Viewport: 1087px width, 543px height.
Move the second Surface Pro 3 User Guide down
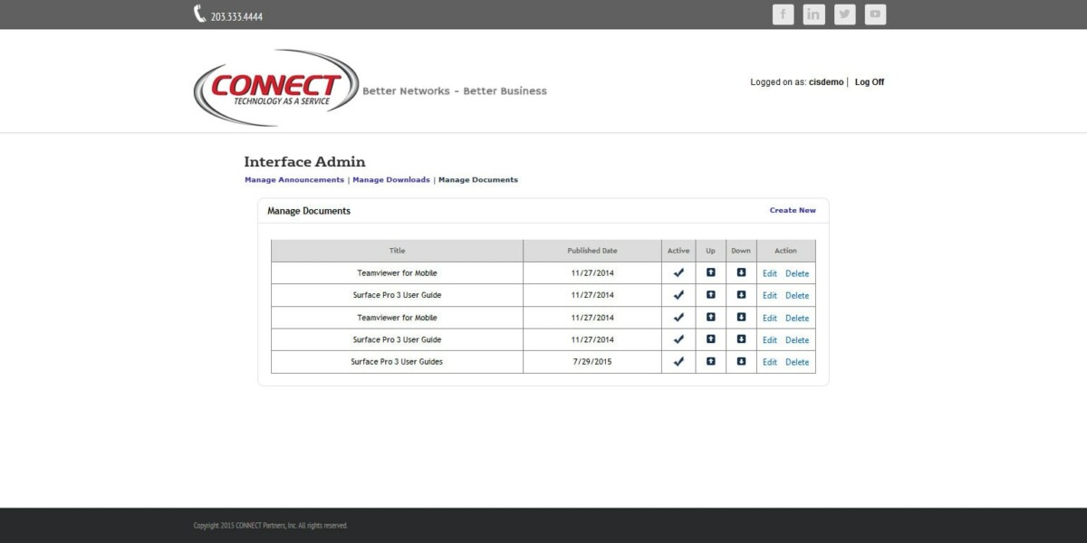pos(741,339)
